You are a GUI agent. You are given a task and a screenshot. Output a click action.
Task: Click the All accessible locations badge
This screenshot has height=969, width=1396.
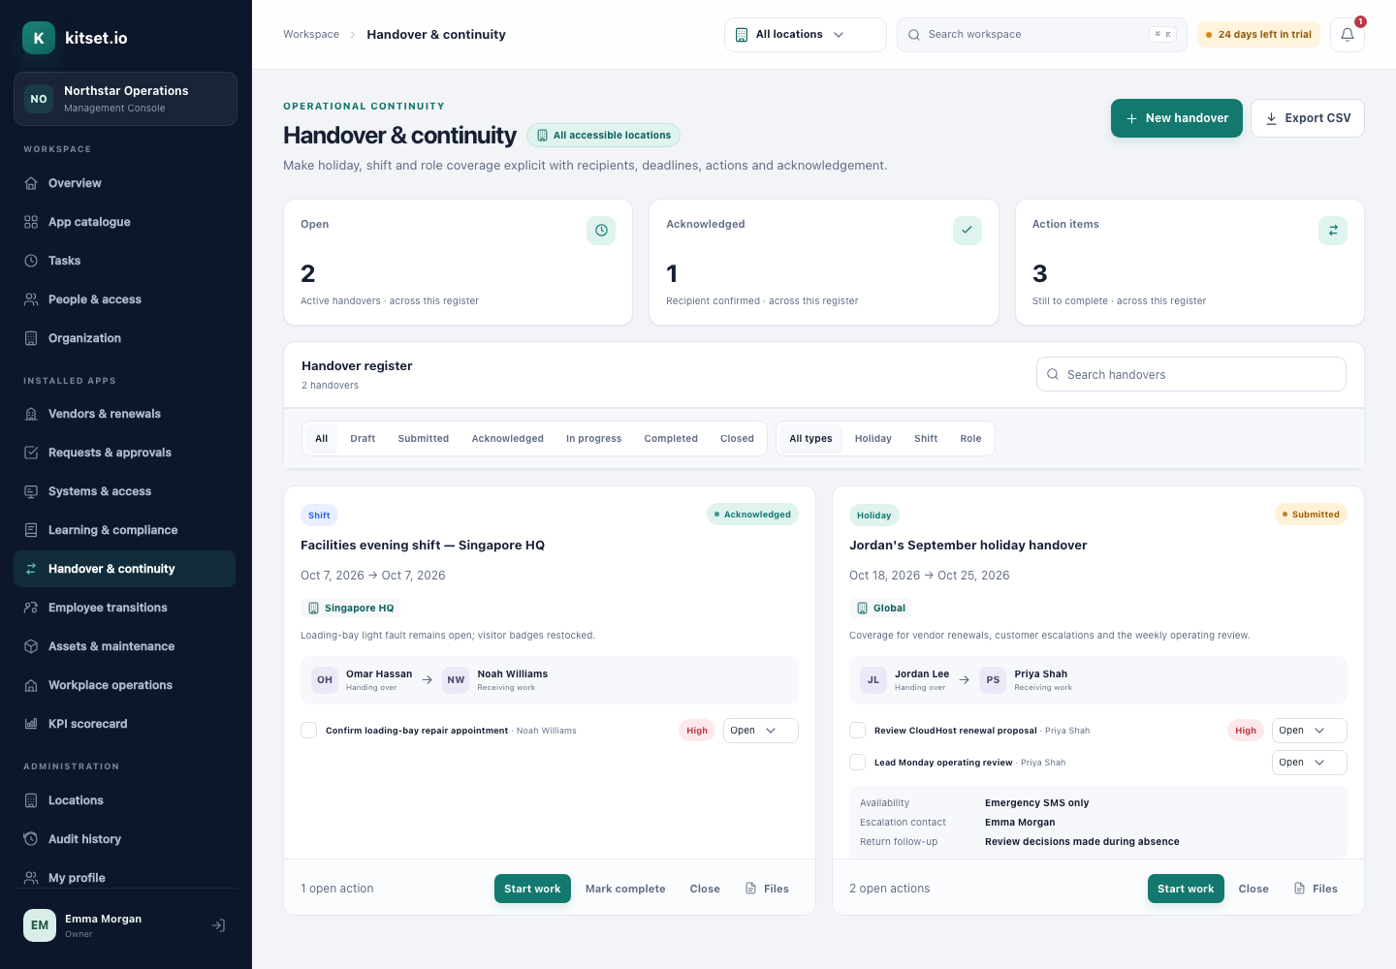tap(603, 136)
